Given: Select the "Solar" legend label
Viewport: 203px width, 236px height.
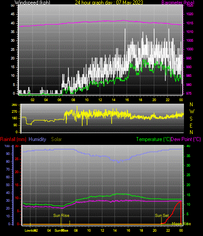Looking at the screenshot, I should tap(56, 139).
